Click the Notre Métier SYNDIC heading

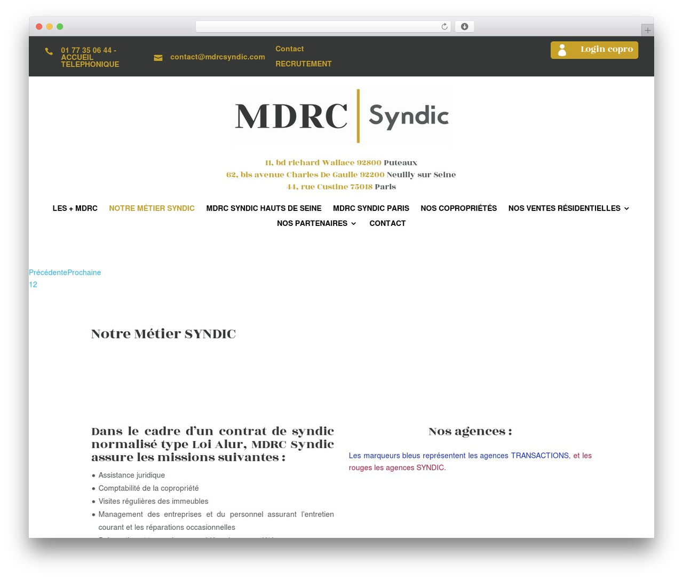[163, 334]
